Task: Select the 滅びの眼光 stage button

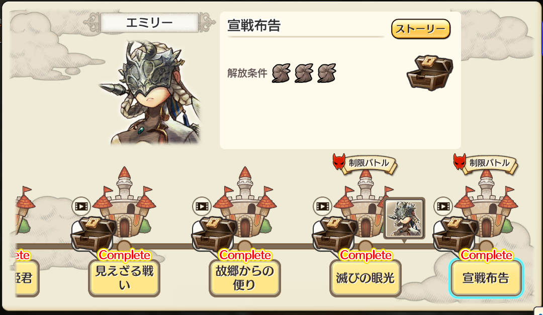Action: 366,278
